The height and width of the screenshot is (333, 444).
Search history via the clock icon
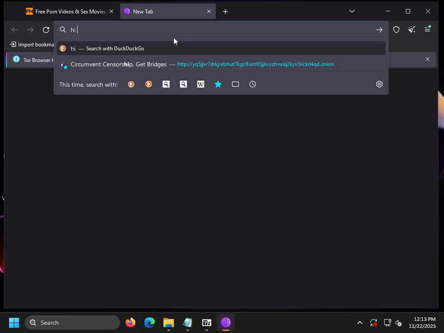coord(253,84)
